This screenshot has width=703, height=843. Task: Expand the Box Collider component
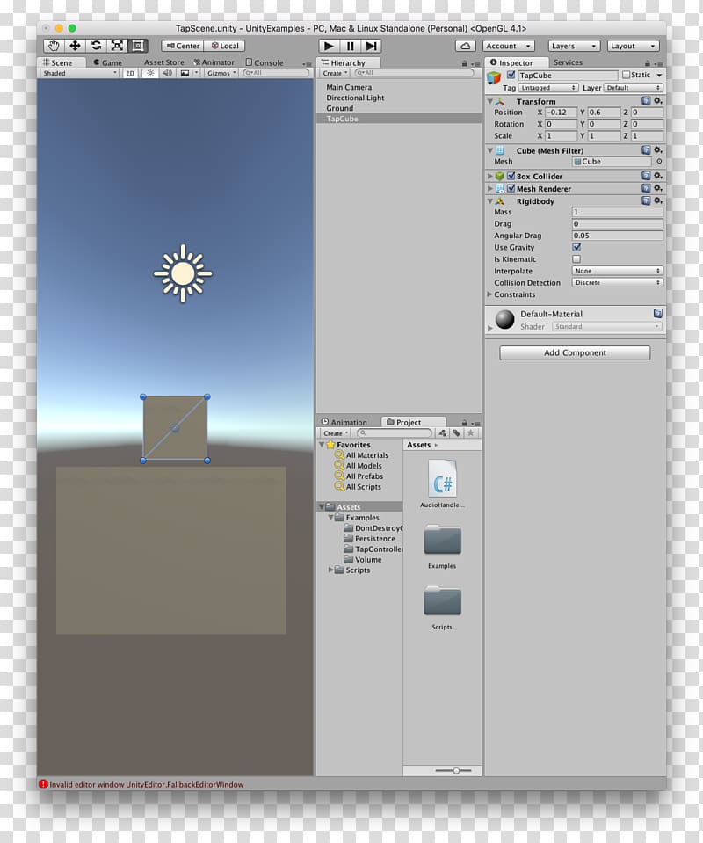[489, 176]
